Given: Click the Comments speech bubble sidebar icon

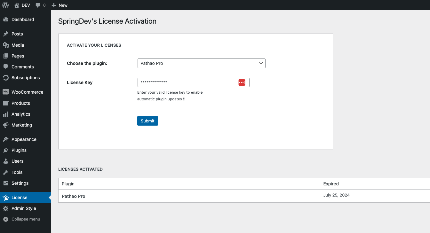Looking at the screenshot, I should tap(6, 67).
